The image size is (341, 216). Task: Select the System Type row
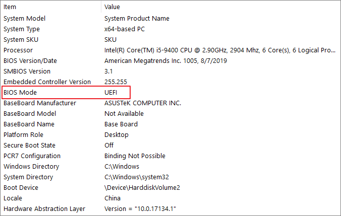click(22, 29)
